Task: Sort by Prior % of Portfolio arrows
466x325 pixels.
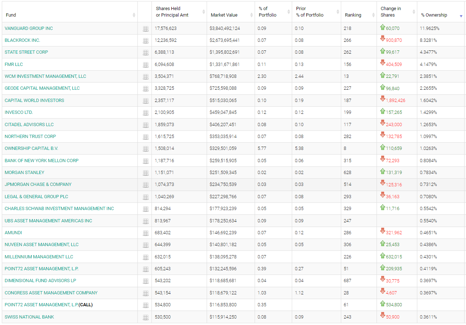Action: [338, 12]
